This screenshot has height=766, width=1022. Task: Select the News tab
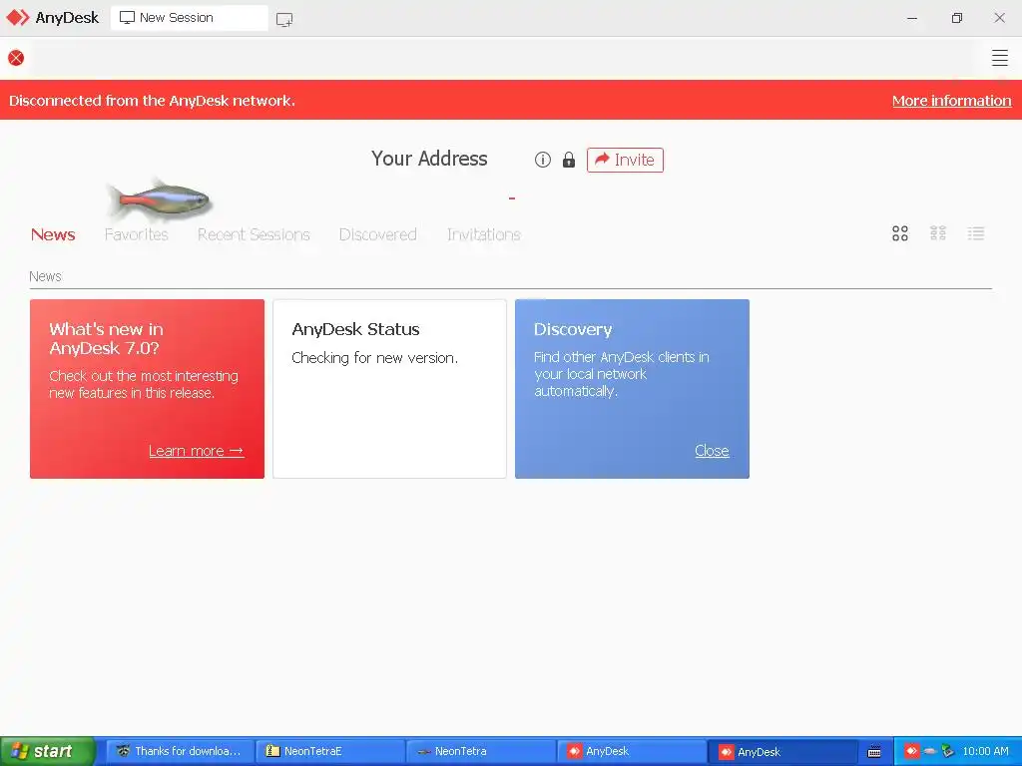point(53,234)
